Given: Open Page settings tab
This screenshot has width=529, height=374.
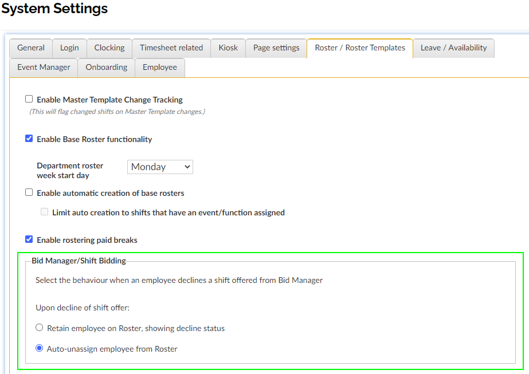Looking at the screenshot, I should click(276, 48).
